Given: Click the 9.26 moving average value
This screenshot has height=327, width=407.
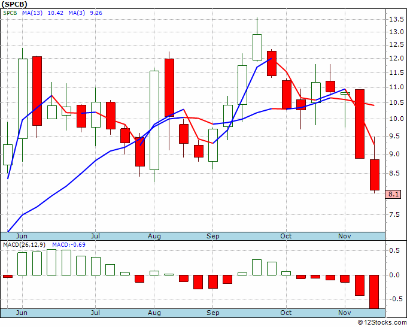Looking at the screenshot, I should (96, 13).
